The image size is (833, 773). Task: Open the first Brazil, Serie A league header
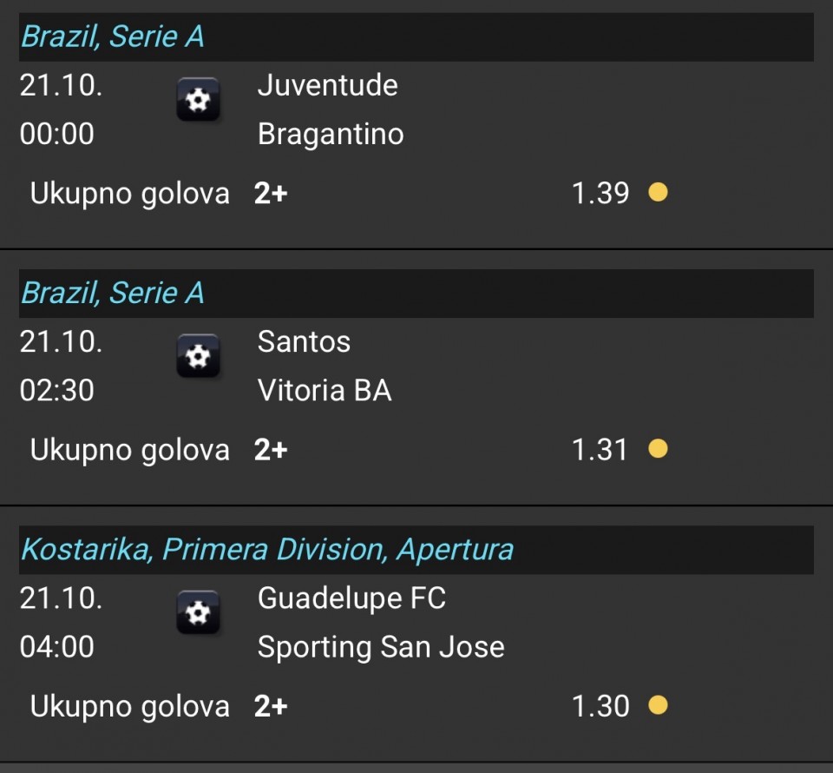coord(113,36)
